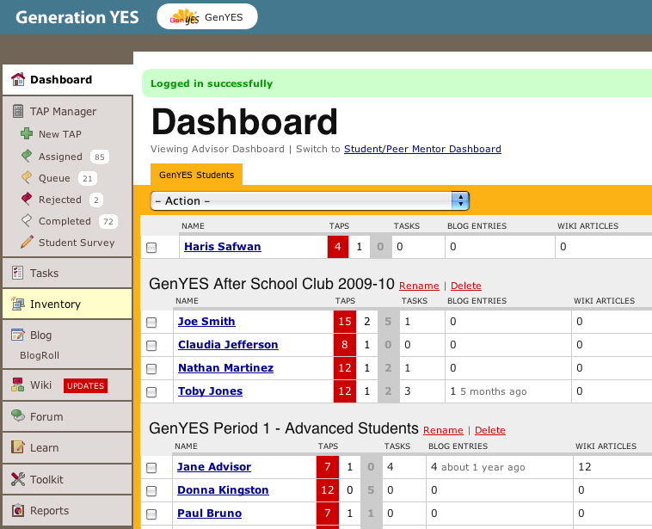Viewport: 652px width, 529px height.
Task: Click the red Rejected tag icon
Action: (27, 200)
